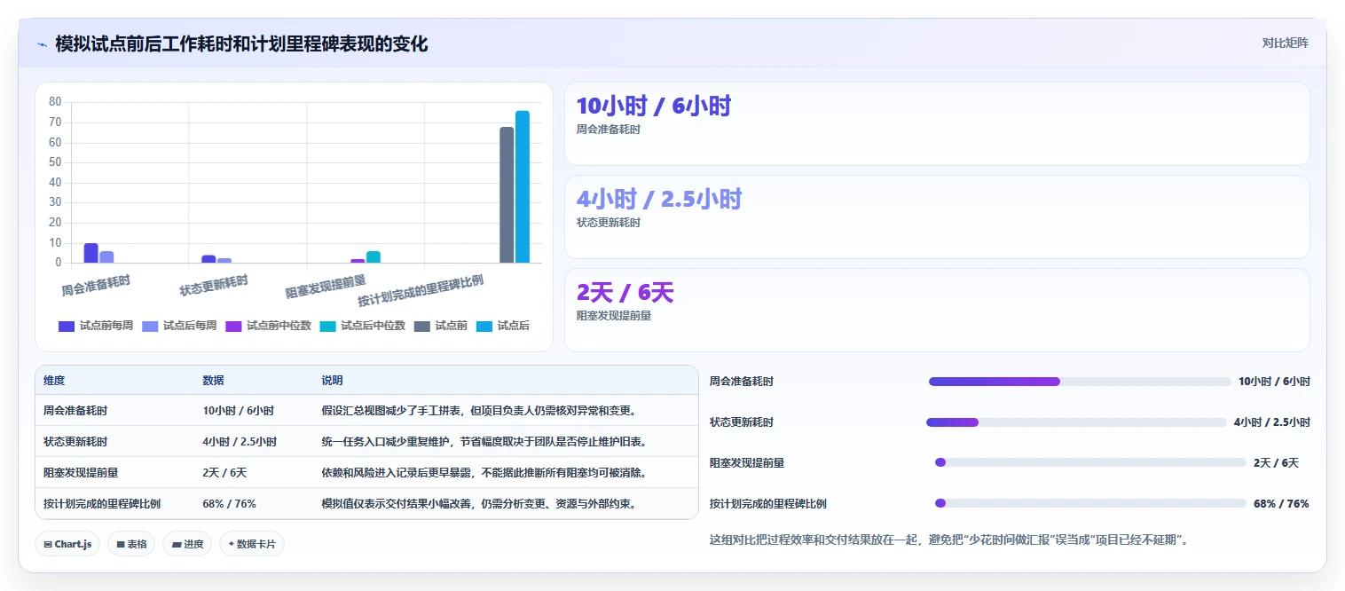Click the 68% / 76% value beside the progress bar
Image resolution: width=1345 pixels, height=591 pixels.
pyautogui.click(x=1281, y=503)
